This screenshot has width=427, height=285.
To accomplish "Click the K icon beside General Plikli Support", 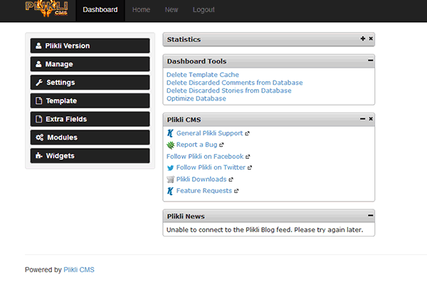I will pyautogui.click(x=170, y=133).
